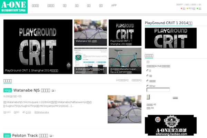The width and height of the screenshot is (207, 138).
Task: Open the RSS feed link with yellow dot
Action: point(191,8)
